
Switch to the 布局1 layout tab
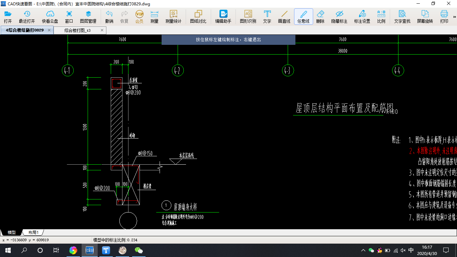[x=33, y=232]
